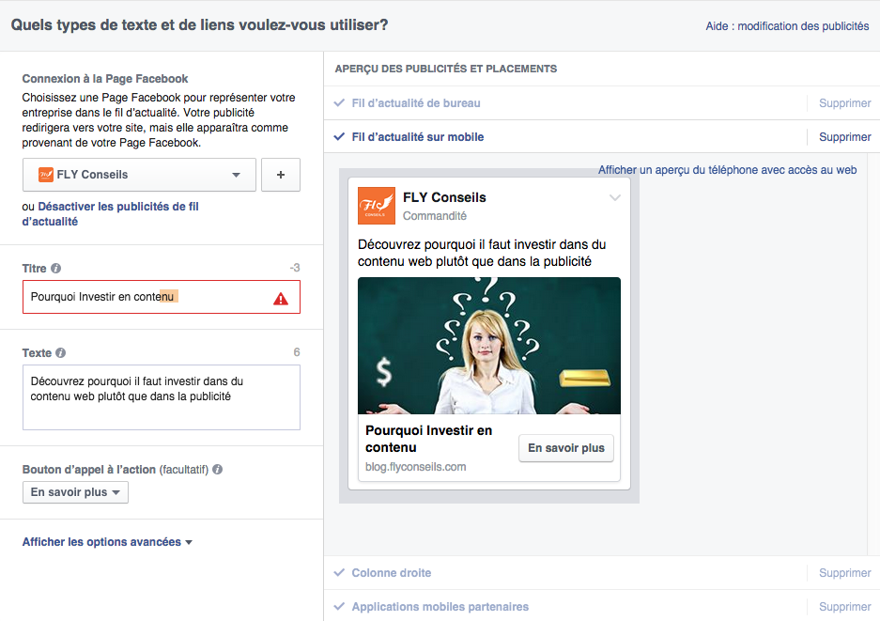The image size is (880, 621).
Task: Toggle the Fil d'actualité de bureau placement check
Action: pos(339,103)
